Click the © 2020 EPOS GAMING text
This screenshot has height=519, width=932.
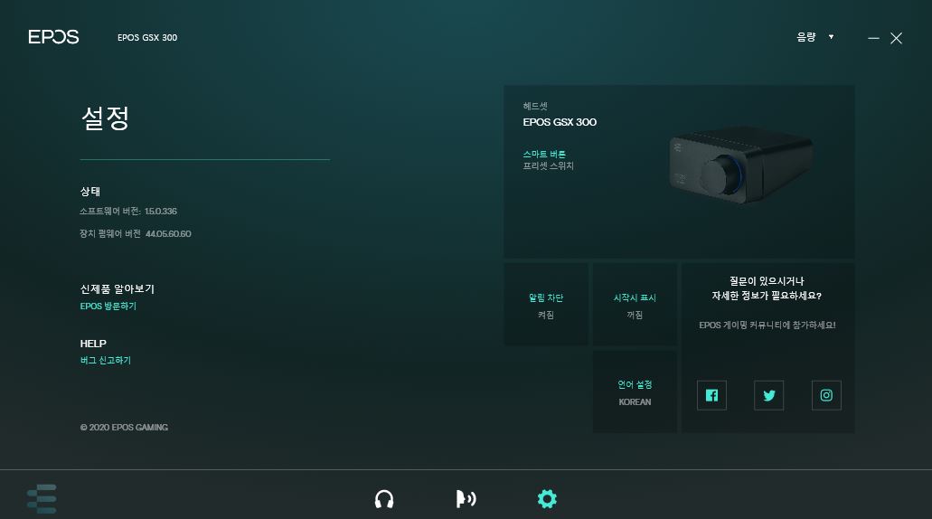coord(124,428)
